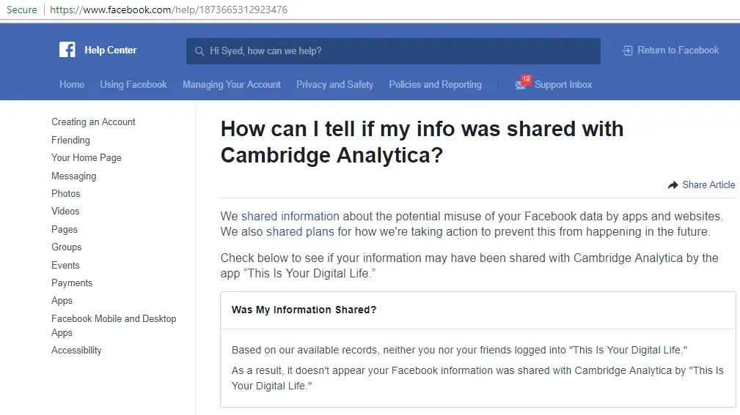This screenshot has width=740, height=415.
Task: Click the Help Center title
Action: click(111, 50)
